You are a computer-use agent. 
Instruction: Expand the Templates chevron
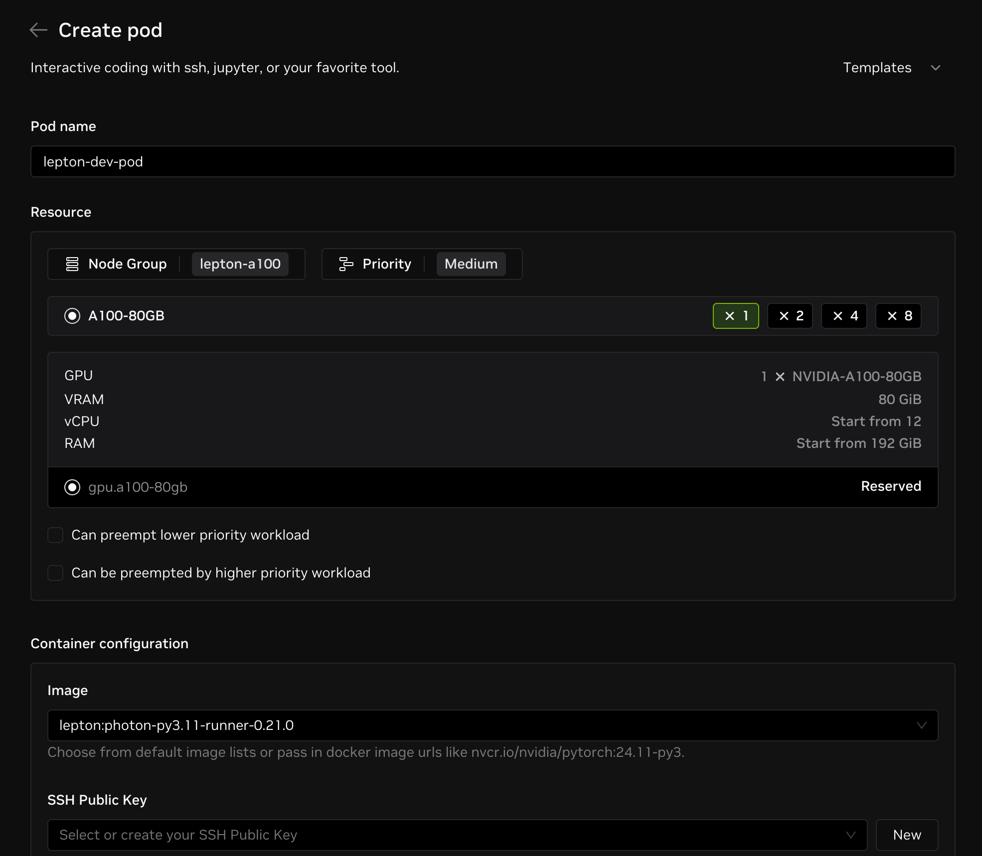click(936, 68)
